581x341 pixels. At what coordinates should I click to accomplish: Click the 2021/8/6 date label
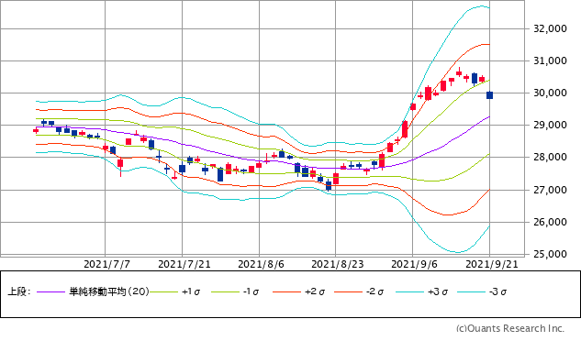coord(261,264)
